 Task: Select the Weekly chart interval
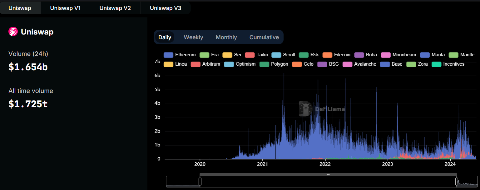click(193, 37)
